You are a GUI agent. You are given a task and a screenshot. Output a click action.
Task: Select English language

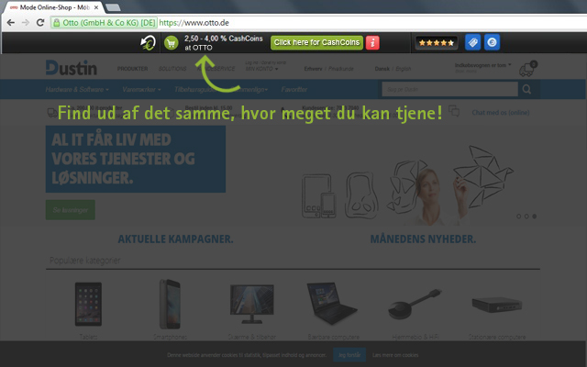(x=404, y=69)
